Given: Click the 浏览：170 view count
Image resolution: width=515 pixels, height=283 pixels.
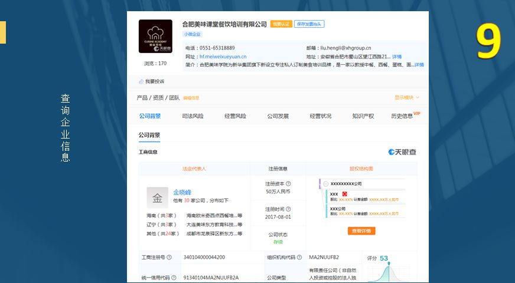Looking at the screenshot, I should click(x=155, y=63).
